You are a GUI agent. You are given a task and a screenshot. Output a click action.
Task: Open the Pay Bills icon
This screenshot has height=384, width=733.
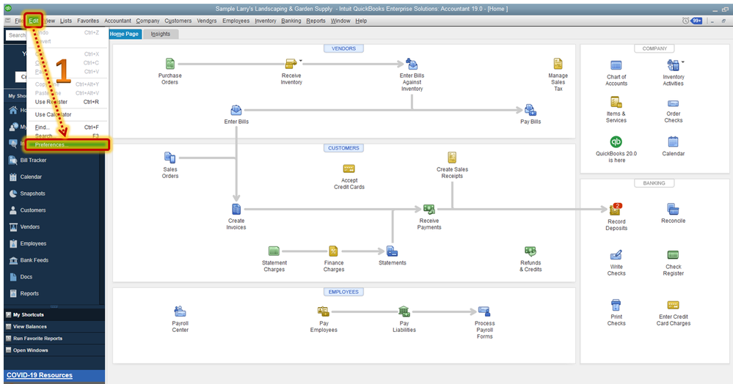click(x=530, y=111)
